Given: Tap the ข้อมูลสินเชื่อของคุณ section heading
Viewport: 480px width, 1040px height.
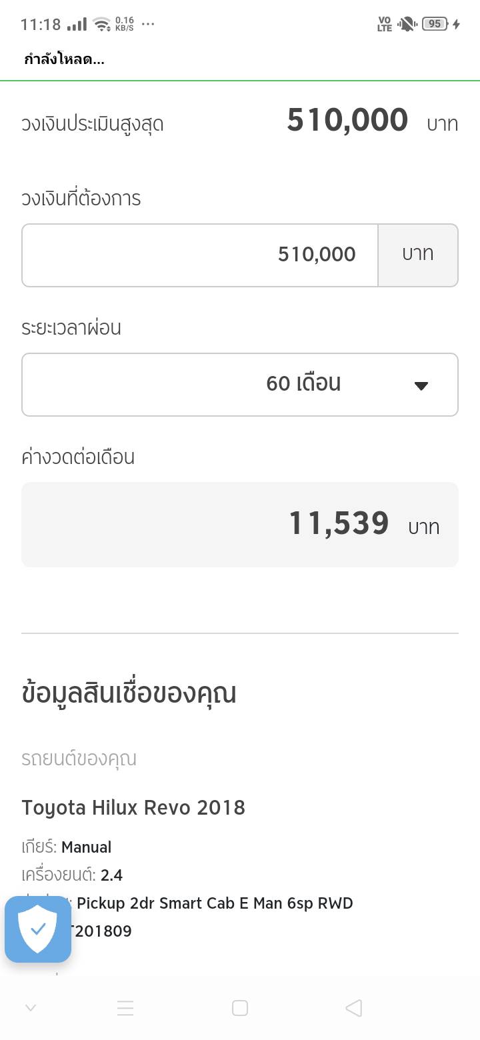Looking at the screenshot, I should pyautogui.click(x=129, y=693).
